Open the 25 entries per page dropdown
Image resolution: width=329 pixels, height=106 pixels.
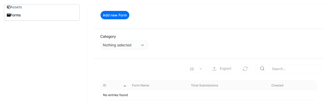[196, 69]
